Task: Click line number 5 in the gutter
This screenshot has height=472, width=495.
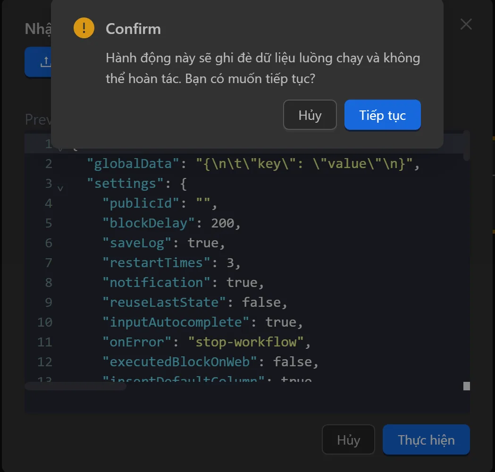Action: (49, 223)
